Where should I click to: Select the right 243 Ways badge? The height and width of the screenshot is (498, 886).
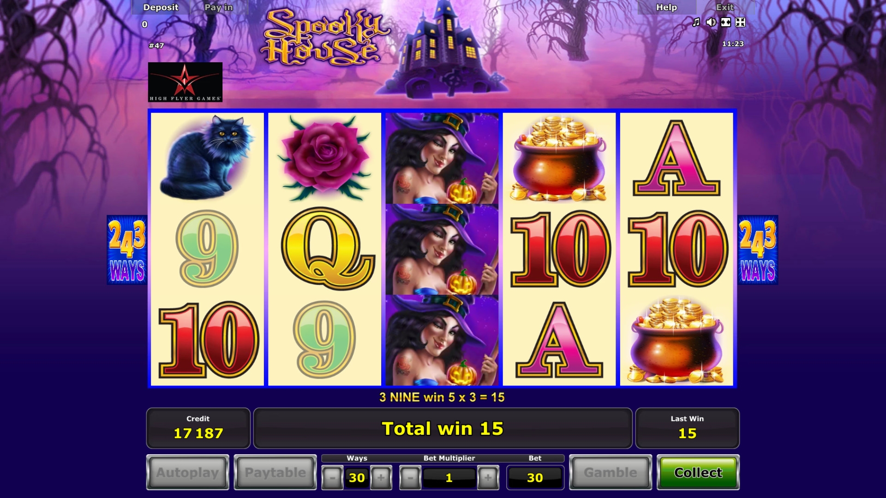click(x=758, y=250)
